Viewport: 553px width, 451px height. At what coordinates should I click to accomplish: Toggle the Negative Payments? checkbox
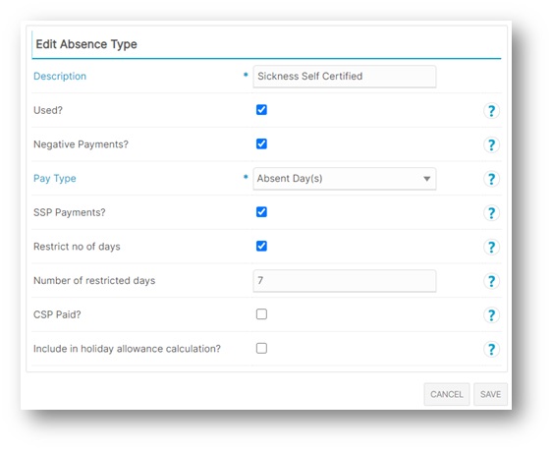pyautogui.click(x=261, y=144)
